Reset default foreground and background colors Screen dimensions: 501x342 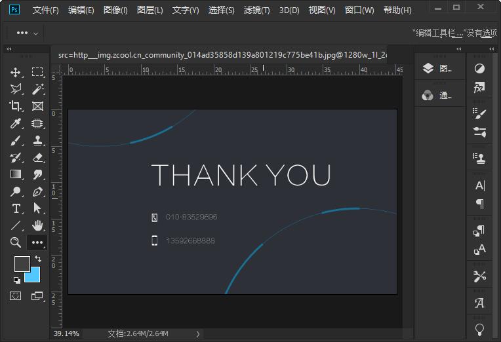pos(17,280)
